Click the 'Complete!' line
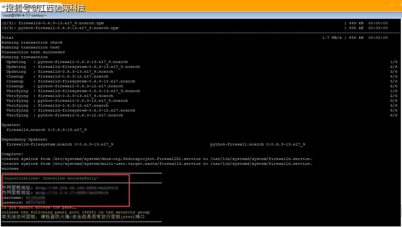The height and width of the screenshot is (227, 402). click(x=12, y=154)
